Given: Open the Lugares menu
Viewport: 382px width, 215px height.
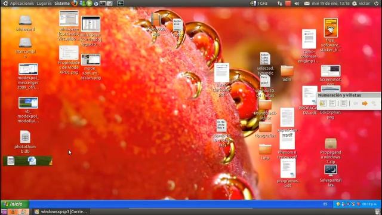Looking at the screenshot, I should coord(44,4).
